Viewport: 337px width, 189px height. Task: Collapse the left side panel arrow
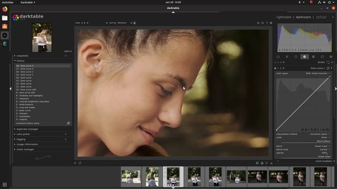11,89
